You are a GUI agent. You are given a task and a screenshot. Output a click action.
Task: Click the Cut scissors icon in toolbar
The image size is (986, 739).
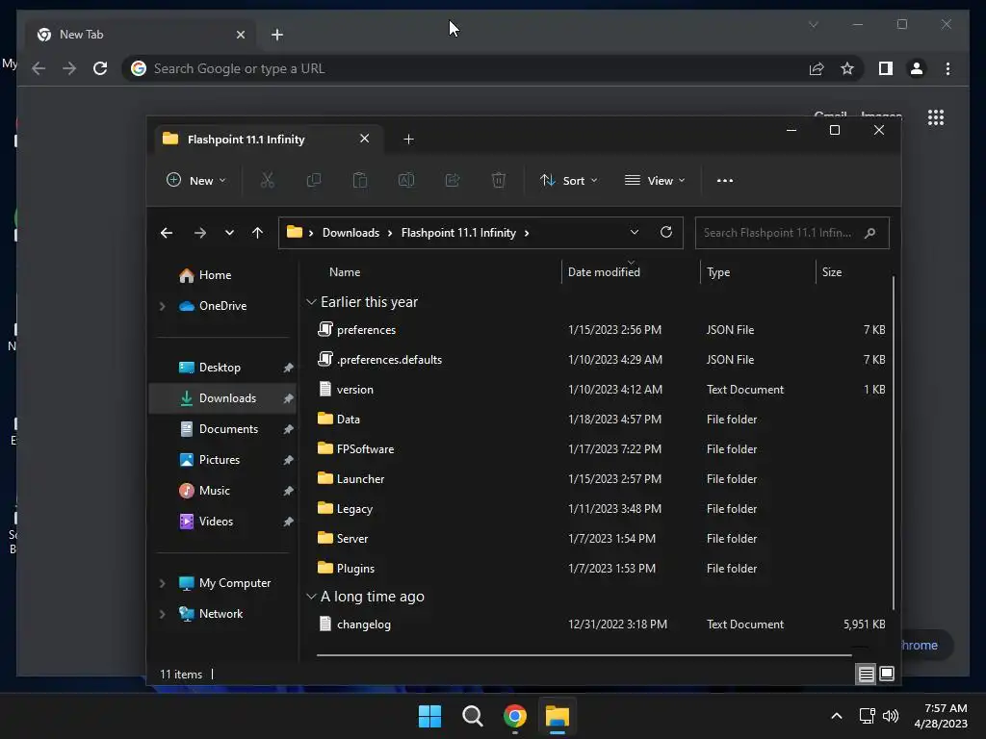268,180
